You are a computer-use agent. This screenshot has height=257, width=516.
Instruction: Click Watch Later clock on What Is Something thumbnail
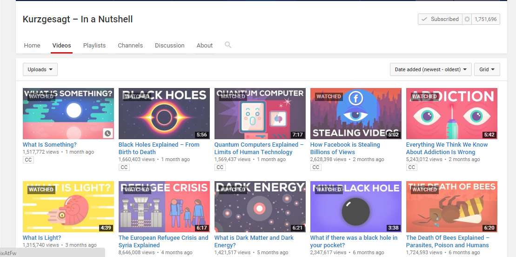click(107, 133)
